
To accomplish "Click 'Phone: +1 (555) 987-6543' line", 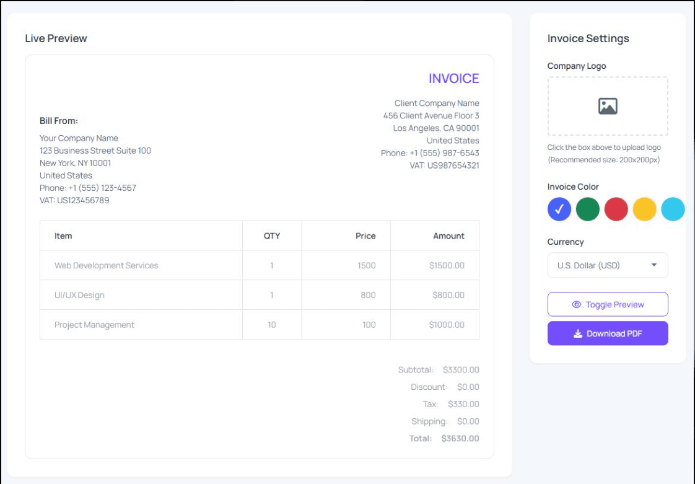I will click(430, 152).
